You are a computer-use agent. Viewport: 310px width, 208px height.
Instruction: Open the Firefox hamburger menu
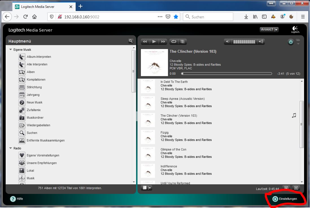click(303, 17)
